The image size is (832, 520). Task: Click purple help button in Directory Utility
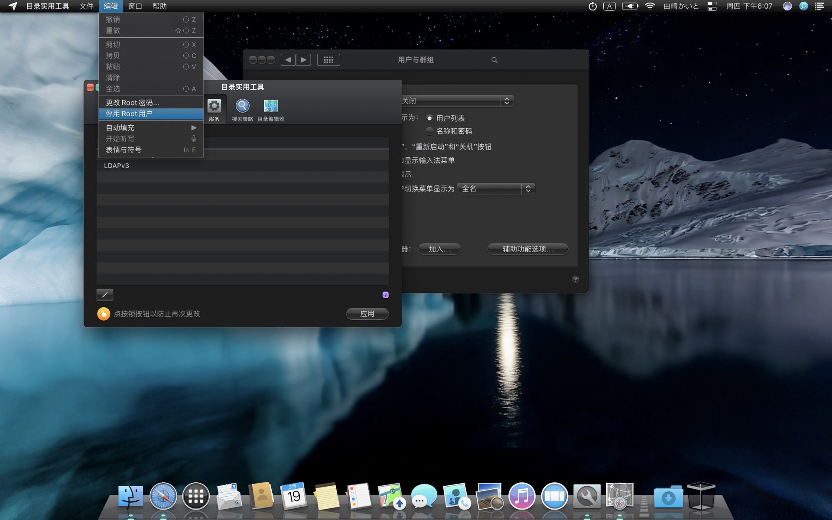coord(385,295)
